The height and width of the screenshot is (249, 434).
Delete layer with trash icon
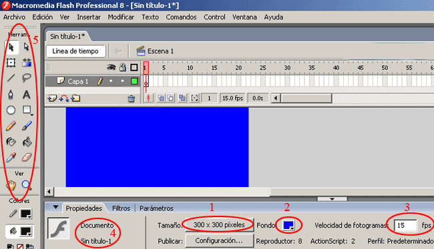point(132,99)
